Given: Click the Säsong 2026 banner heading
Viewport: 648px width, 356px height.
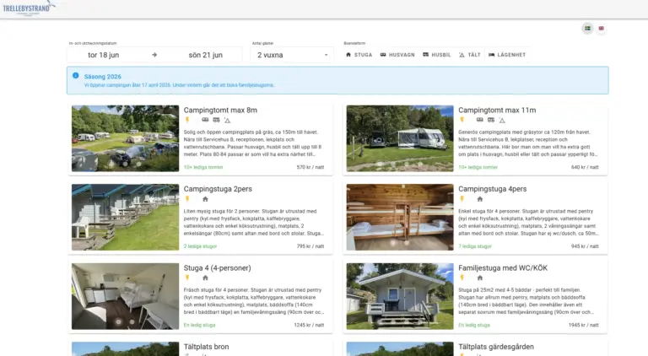Looking at the screenshot, I should [x=102, y=77].
